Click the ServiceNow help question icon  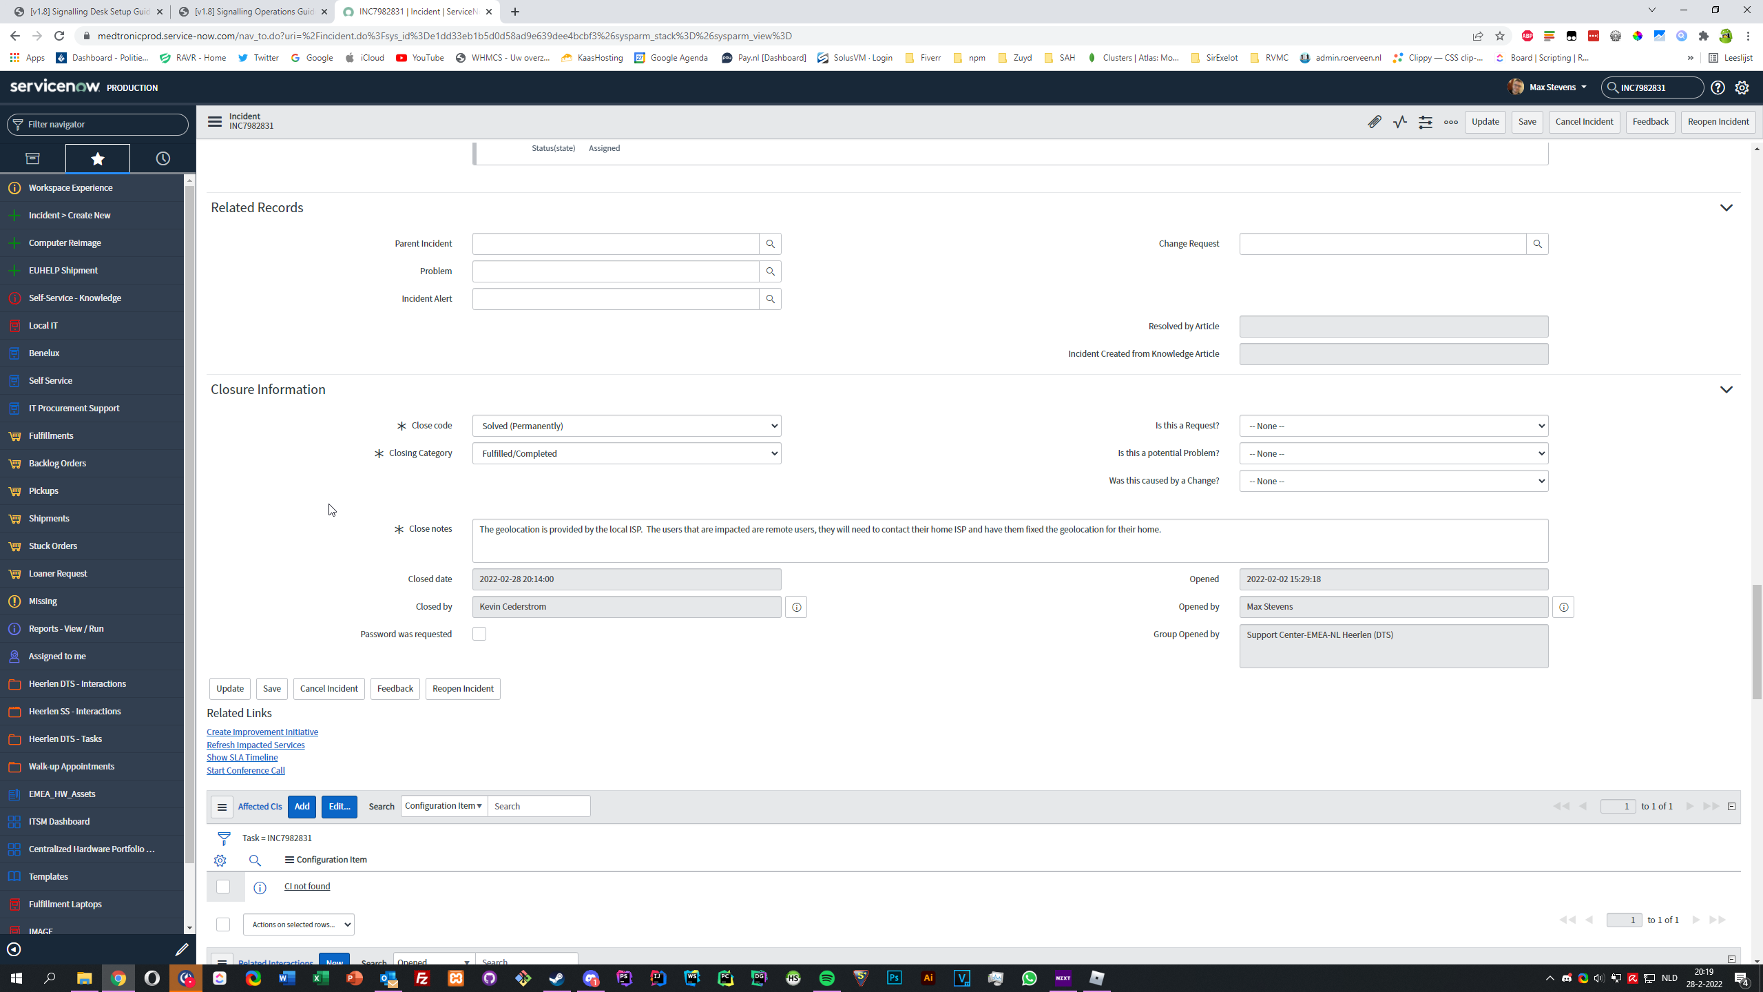pyautogui.click(x=1718, y=87)
